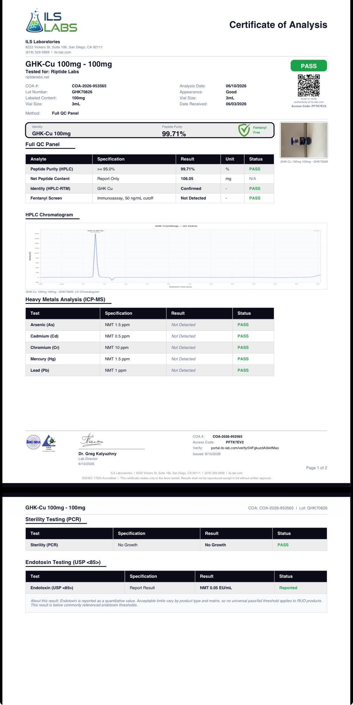Click the About this result endotoxin note
This screenshot has height=705, width=353.
[x=176, y=603]
